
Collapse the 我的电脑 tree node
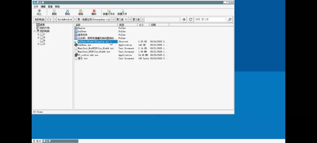[x=34, y=31]
